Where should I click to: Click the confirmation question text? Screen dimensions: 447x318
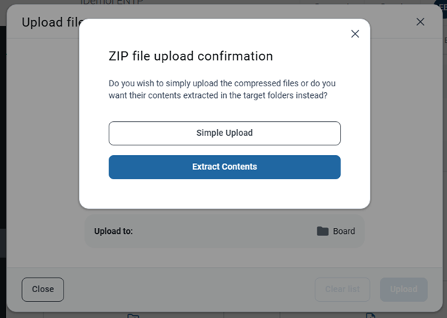pyautogui.click(x=222, y=89)
